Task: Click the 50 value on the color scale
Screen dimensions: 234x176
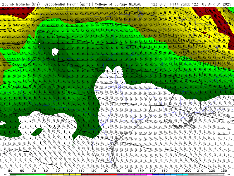Action: click(10, 171)
